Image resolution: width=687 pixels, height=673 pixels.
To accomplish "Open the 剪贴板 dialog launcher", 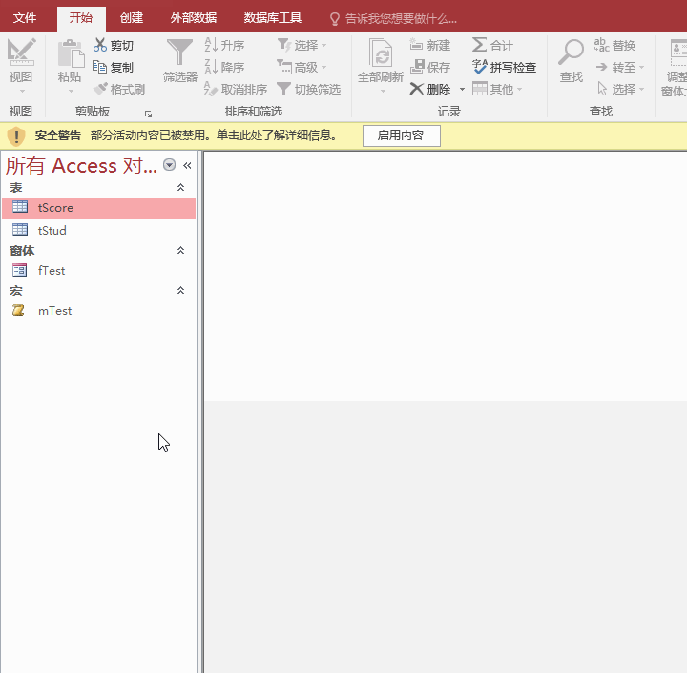I will (148, 114).
